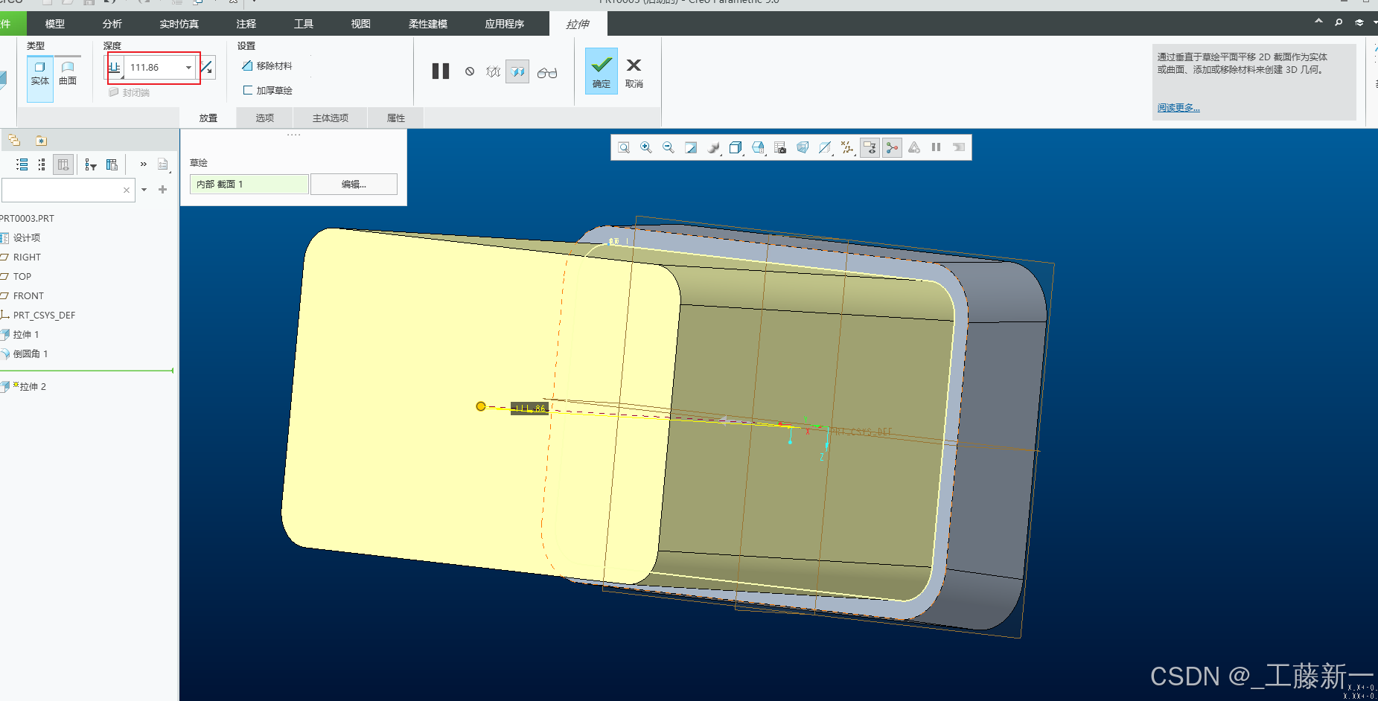Open the 属性 properties tab

396,118
